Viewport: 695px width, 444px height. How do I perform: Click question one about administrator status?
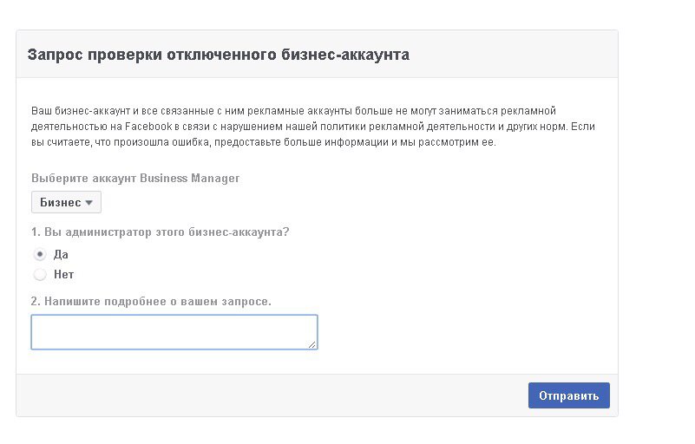click(160, 232)
